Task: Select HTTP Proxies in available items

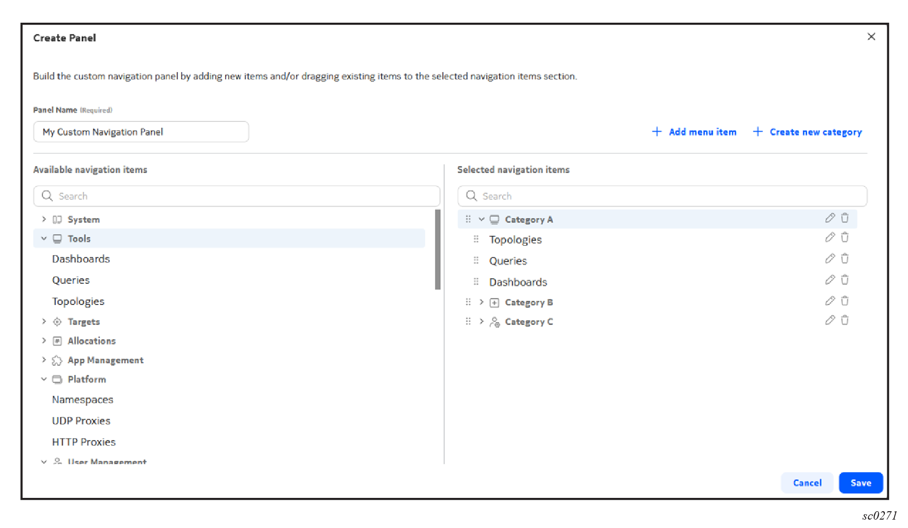Action: pyautogui.click(x=83, y=442)
